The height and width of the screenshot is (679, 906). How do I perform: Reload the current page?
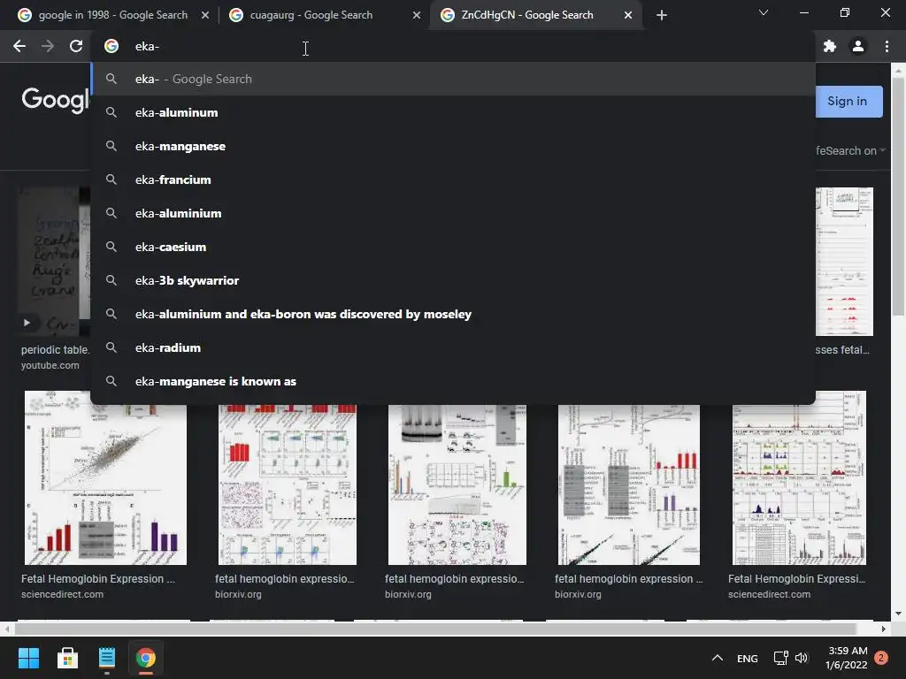click(76, 46)
